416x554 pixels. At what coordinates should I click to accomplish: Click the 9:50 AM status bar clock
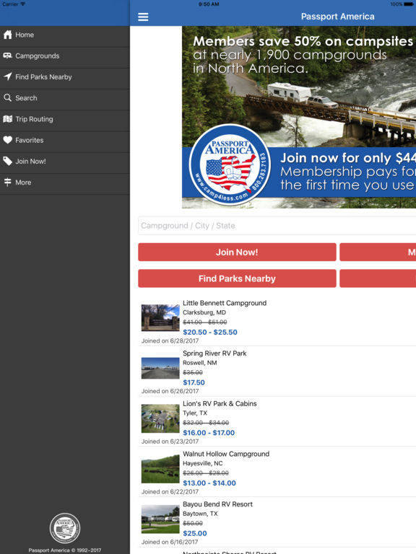[x=209, y=4]
